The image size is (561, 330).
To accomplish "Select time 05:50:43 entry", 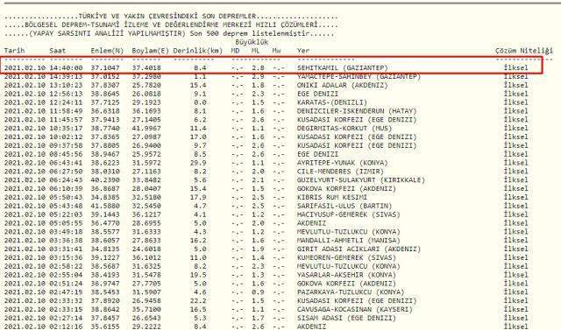I will coord(66,197).
